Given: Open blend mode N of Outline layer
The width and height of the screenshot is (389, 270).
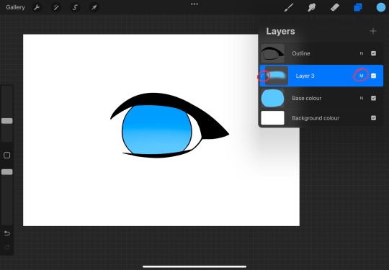Looking at the screenshot, I should pos(362,53).
